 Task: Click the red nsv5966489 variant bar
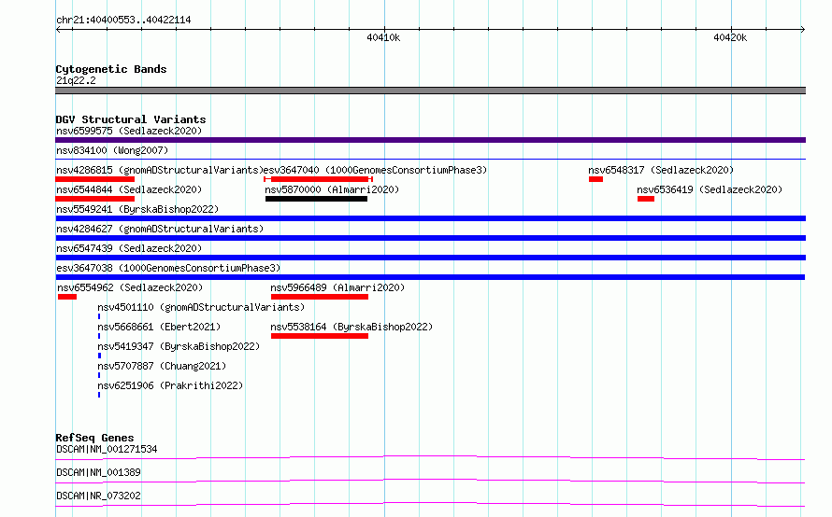(320, 297)
